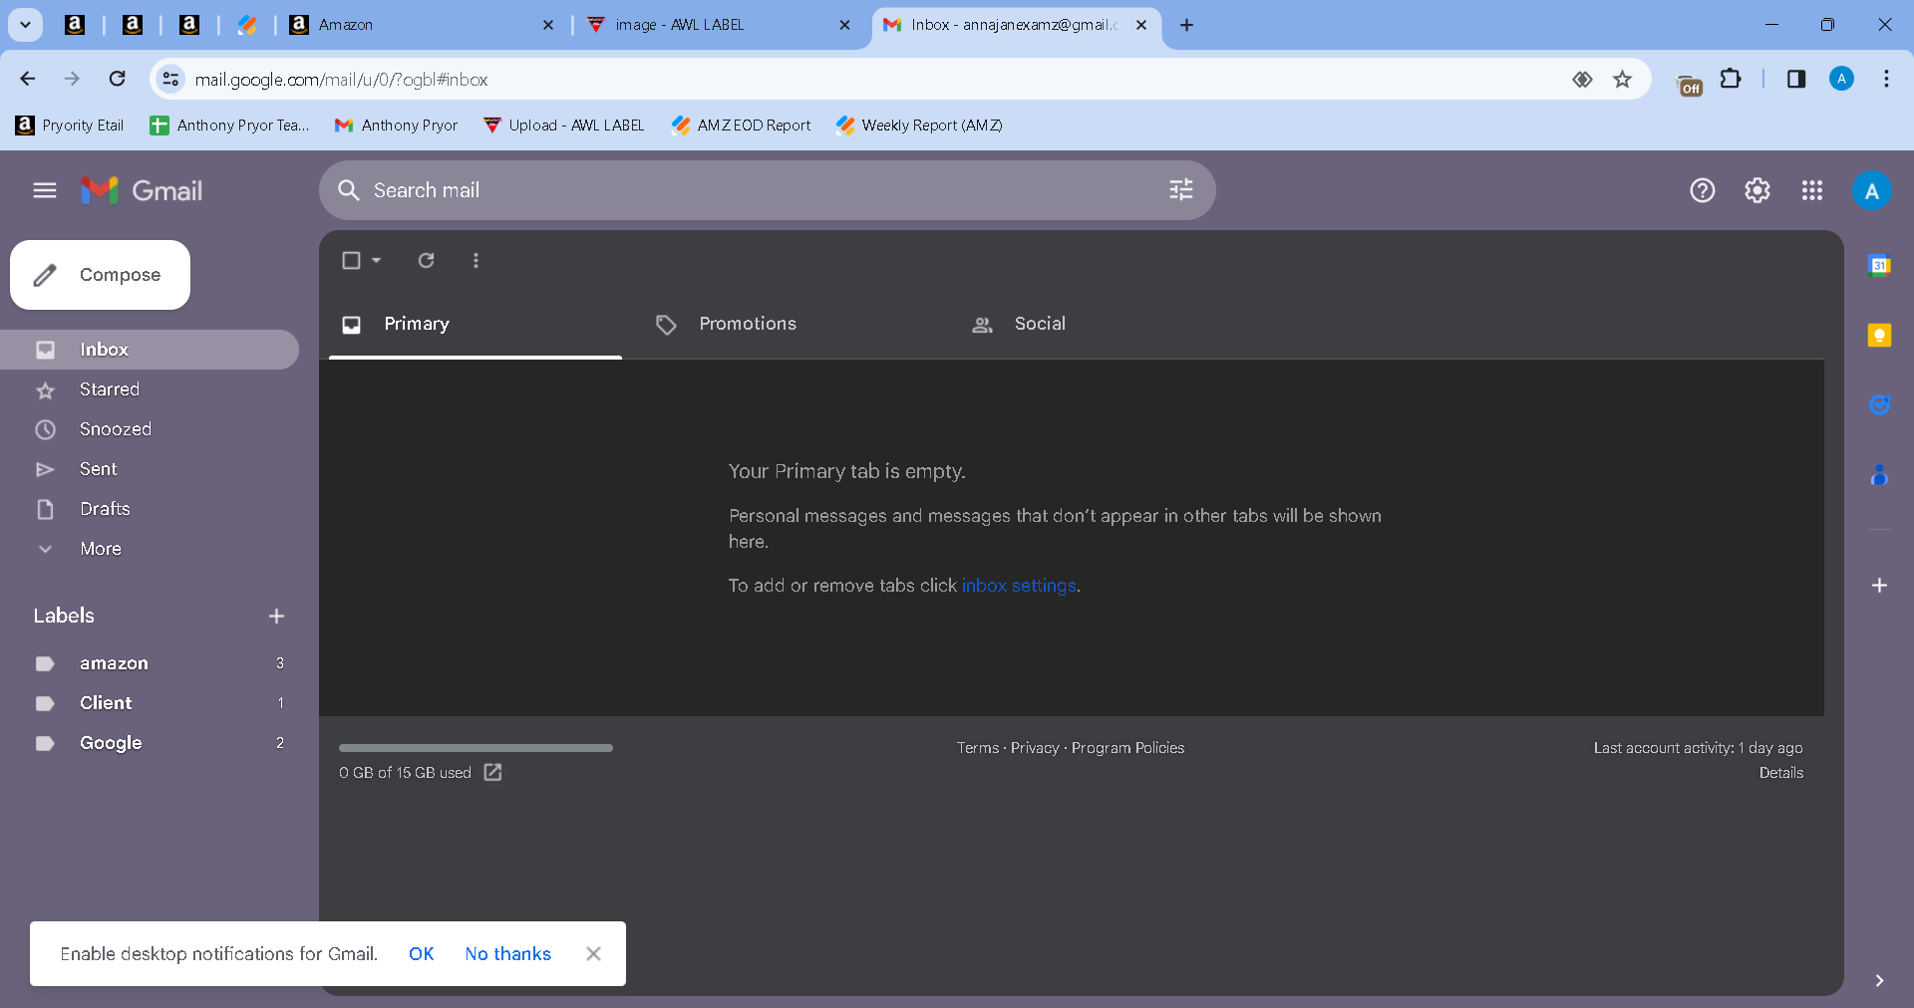Open a new browser tab

click(1186, 25)
